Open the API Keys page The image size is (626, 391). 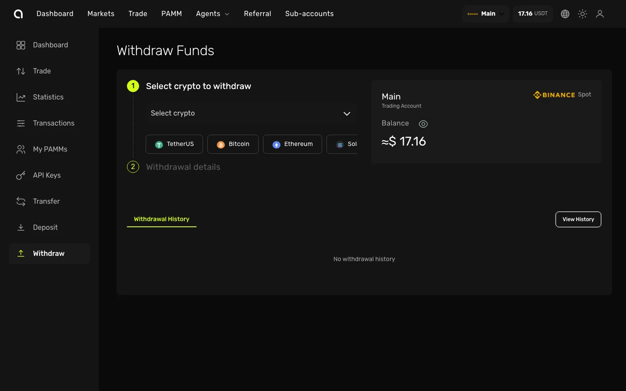pos(21,176)
